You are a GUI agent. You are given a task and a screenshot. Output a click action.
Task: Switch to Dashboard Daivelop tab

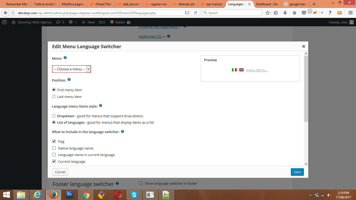click(x=267, y=4)
